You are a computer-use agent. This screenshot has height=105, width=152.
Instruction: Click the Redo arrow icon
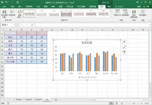(x=12, y=2)
